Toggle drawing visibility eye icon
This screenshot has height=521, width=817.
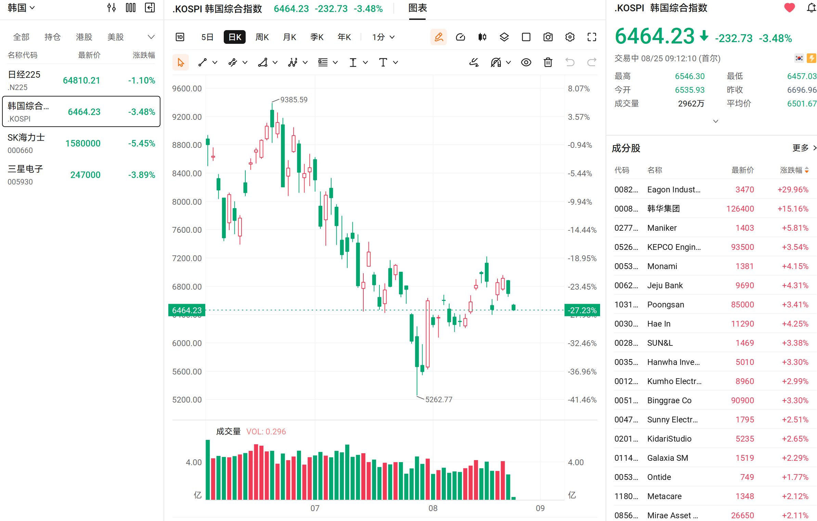point(526,62)
